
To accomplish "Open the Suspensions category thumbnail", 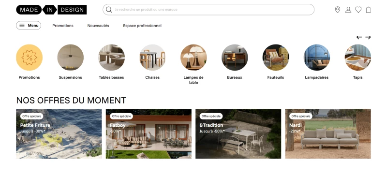I will tap(70, 58).
